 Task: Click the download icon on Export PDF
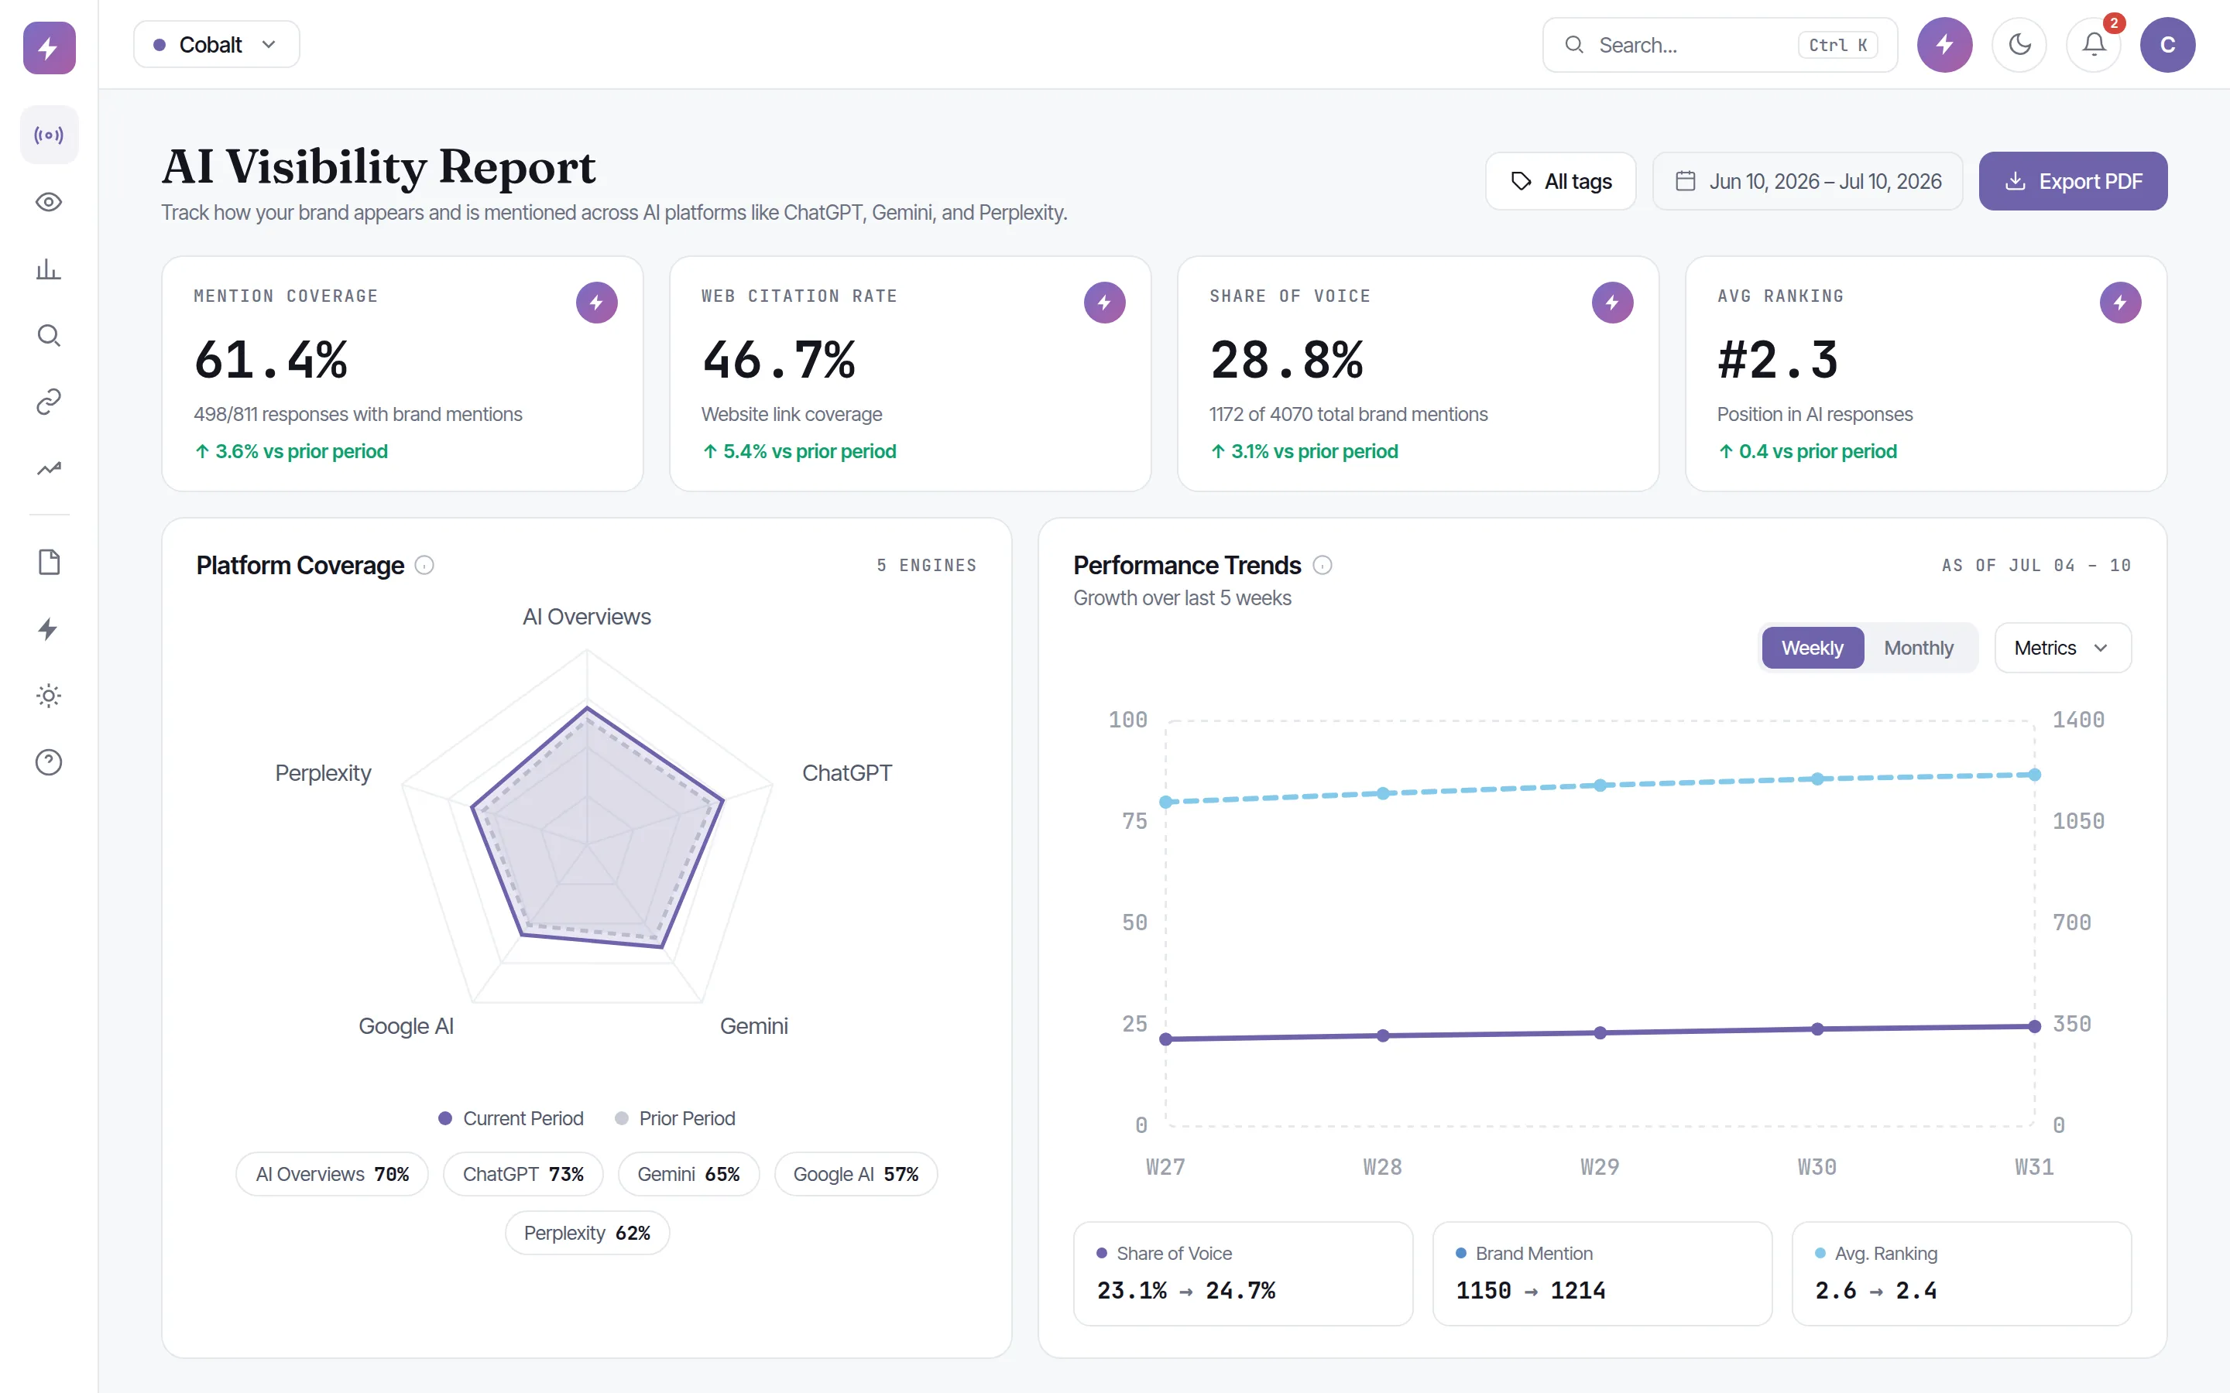coord(2016,182)
